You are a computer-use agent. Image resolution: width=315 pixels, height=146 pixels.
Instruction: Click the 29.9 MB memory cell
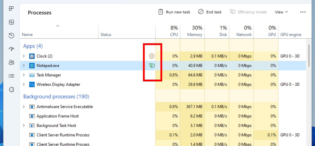pyautogui.click(x=192, y=84)
